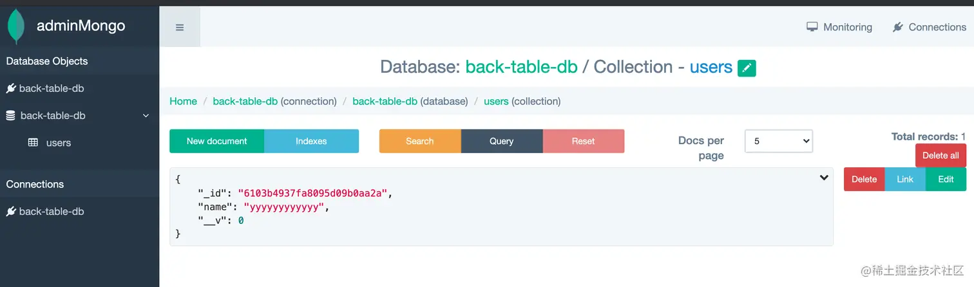Go to Home breadcrumb
This screenshot has width=974, height=287.
pyautogui.click(x=183, y=101)
